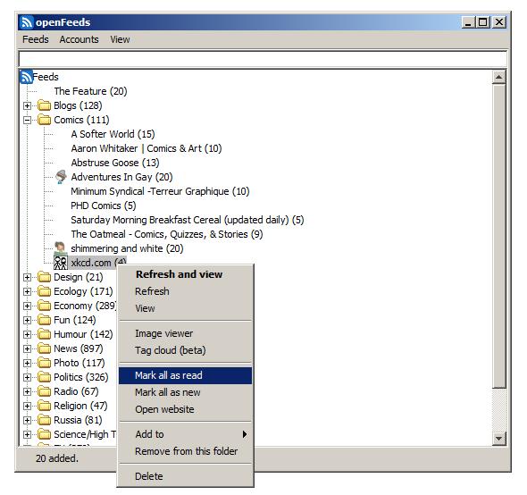
Task: Expand the Economy folder
Action: point(27,306)
